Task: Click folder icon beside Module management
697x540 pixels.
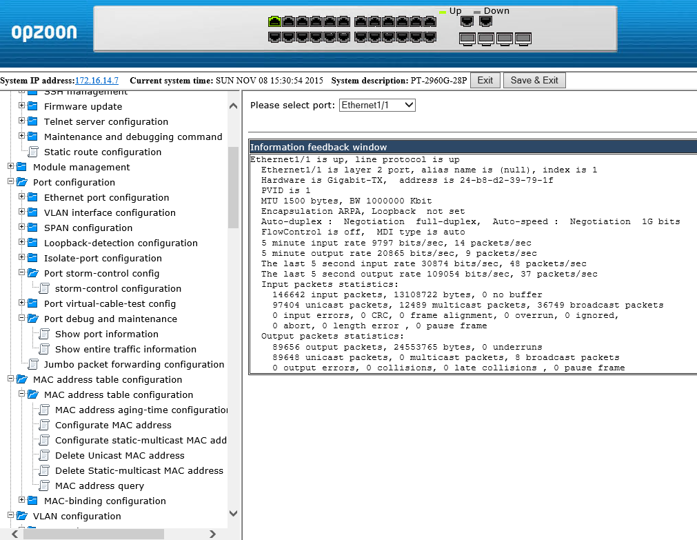Action: [x=22, y=167]
